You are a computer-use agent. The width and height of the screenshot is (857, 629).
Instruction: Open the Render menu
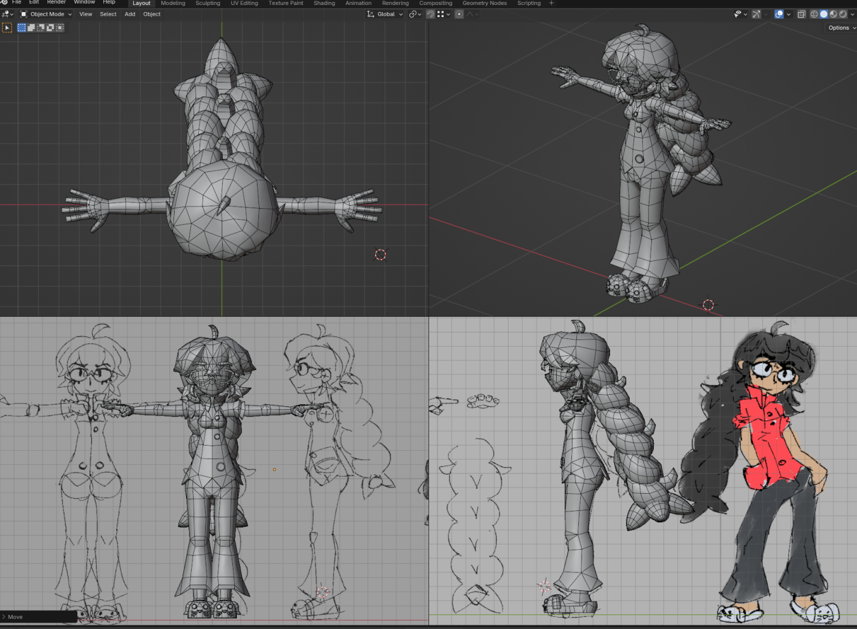pyautogui.click(x=56, y=3)
